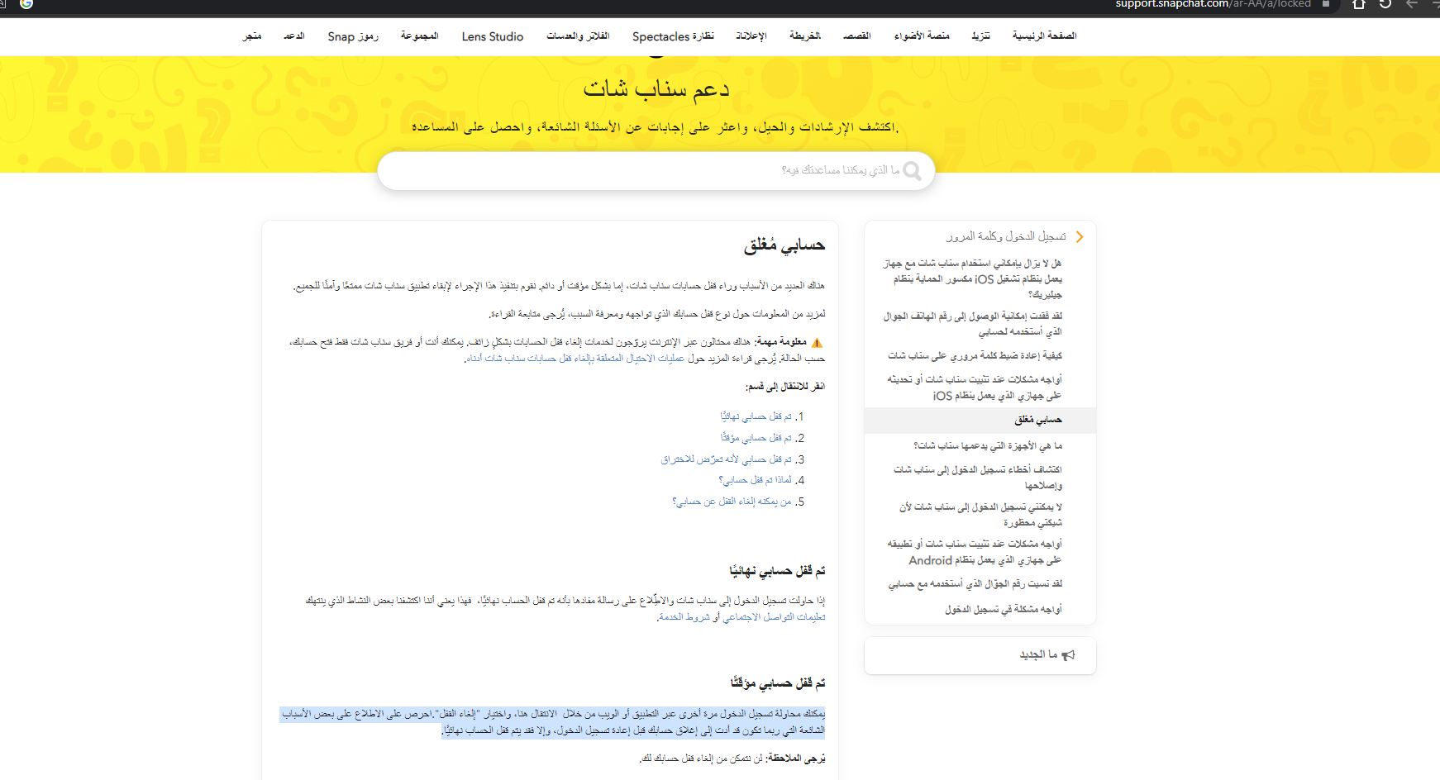Image resolution: width=1440 pixels, height=780 pixels.
Task: Open the إرشادات المجتمع link
Action: (x=775, y=617)
